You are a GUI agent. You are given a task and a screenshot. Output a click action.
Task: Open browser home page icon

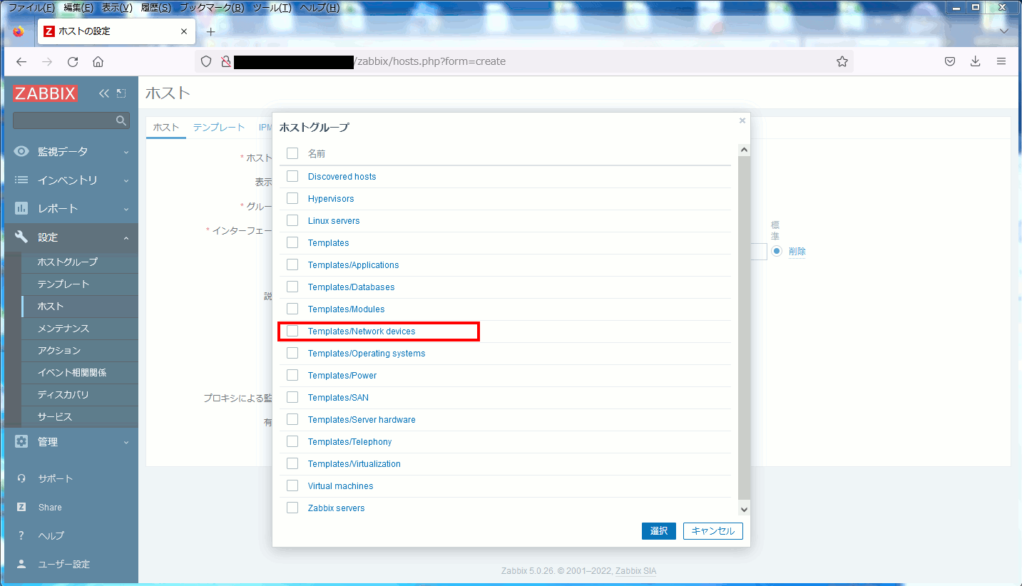[x=98, y=61]
